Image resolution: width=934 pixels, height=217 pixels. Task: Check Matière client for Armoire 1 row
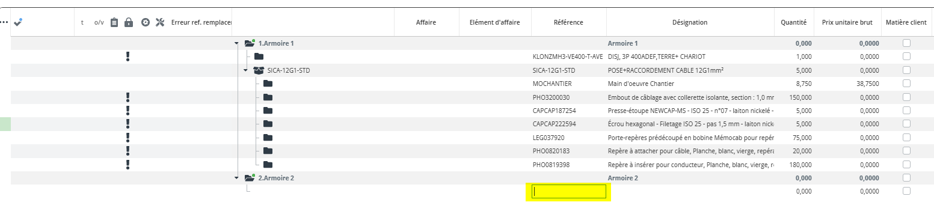[x=906, y=43]
